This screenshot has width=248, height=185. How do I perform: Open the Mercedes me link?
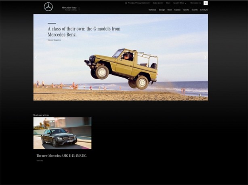click(x=195, y=3)
